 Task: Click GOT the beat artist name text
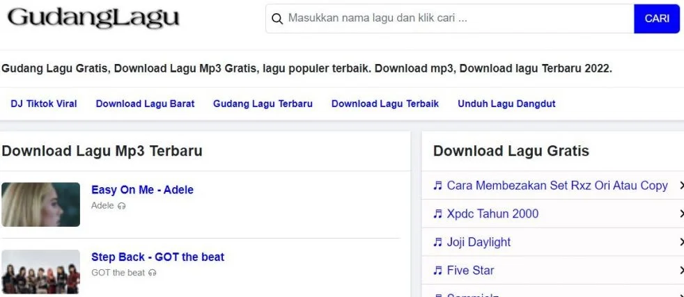coord(118,273)
